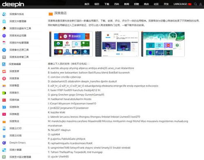Click contributor line starting with 'A: aashiks'

point(91,68)
